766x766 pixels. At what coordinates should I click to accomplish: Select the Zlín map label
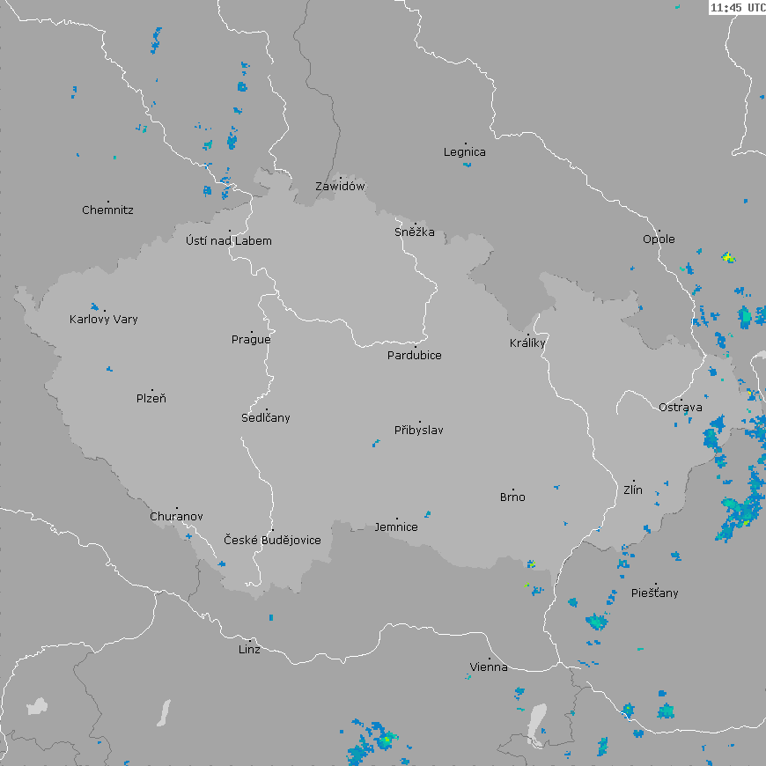(633, 490)
